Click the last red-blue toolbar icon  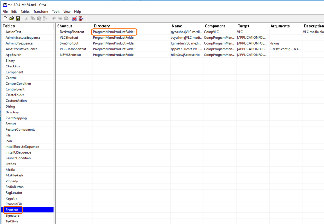click(x=81, y=19)
